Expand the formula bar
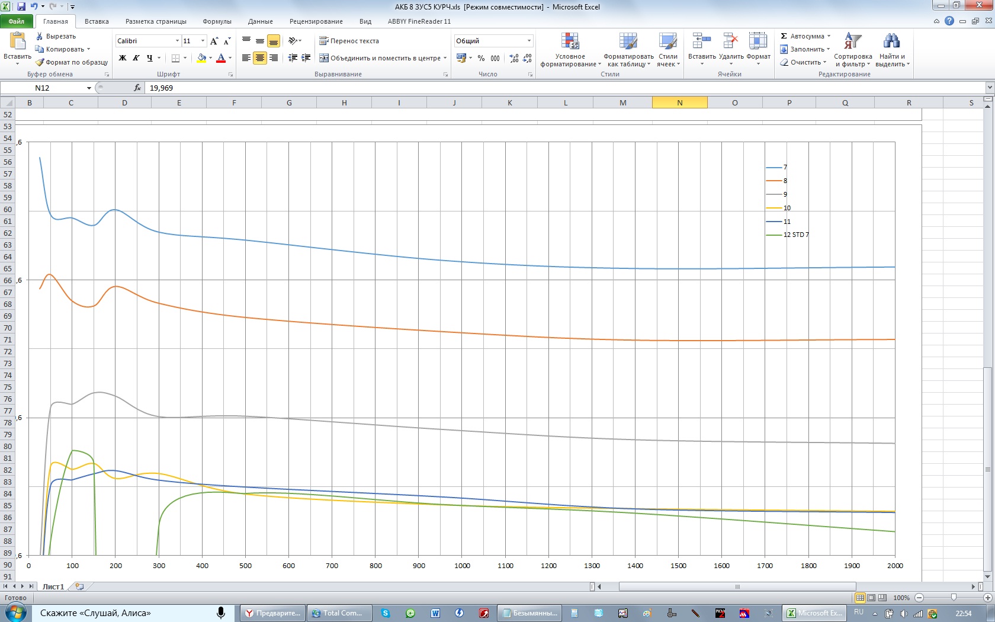This screenshot has width=995, height=622. (989, 88)
